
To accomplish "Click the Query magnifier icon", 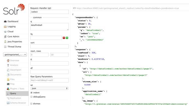I will (x=8, y=93).
